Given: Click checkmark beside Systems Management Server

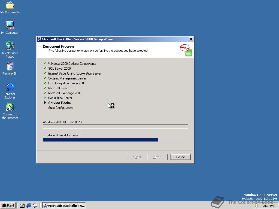Looking at the screenshot, I should click(45, 78).
